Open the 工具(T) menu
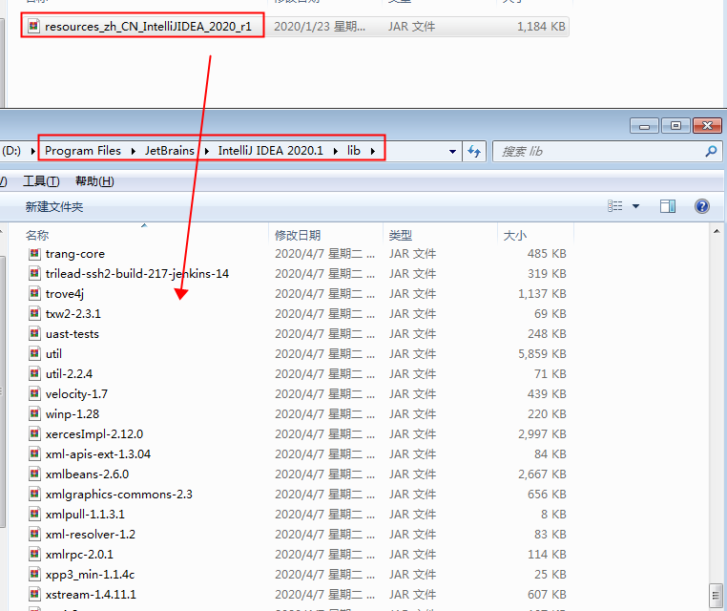727x611 pixels. click(x=41, y=181)
